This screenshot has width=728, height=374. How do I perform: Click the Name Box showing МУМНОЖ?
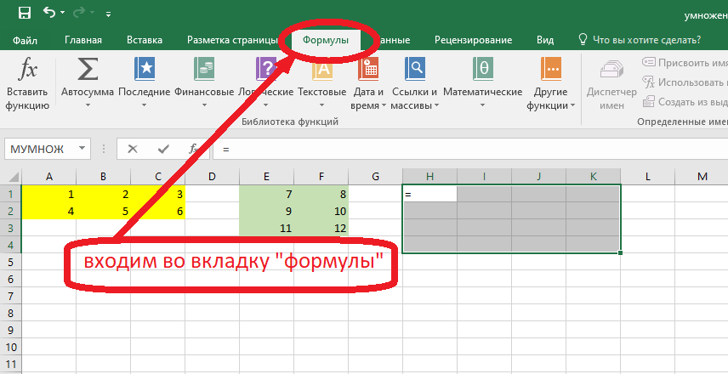point(40,149)
